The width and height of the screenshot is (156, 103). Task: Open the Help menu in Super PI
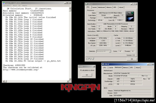24,5
